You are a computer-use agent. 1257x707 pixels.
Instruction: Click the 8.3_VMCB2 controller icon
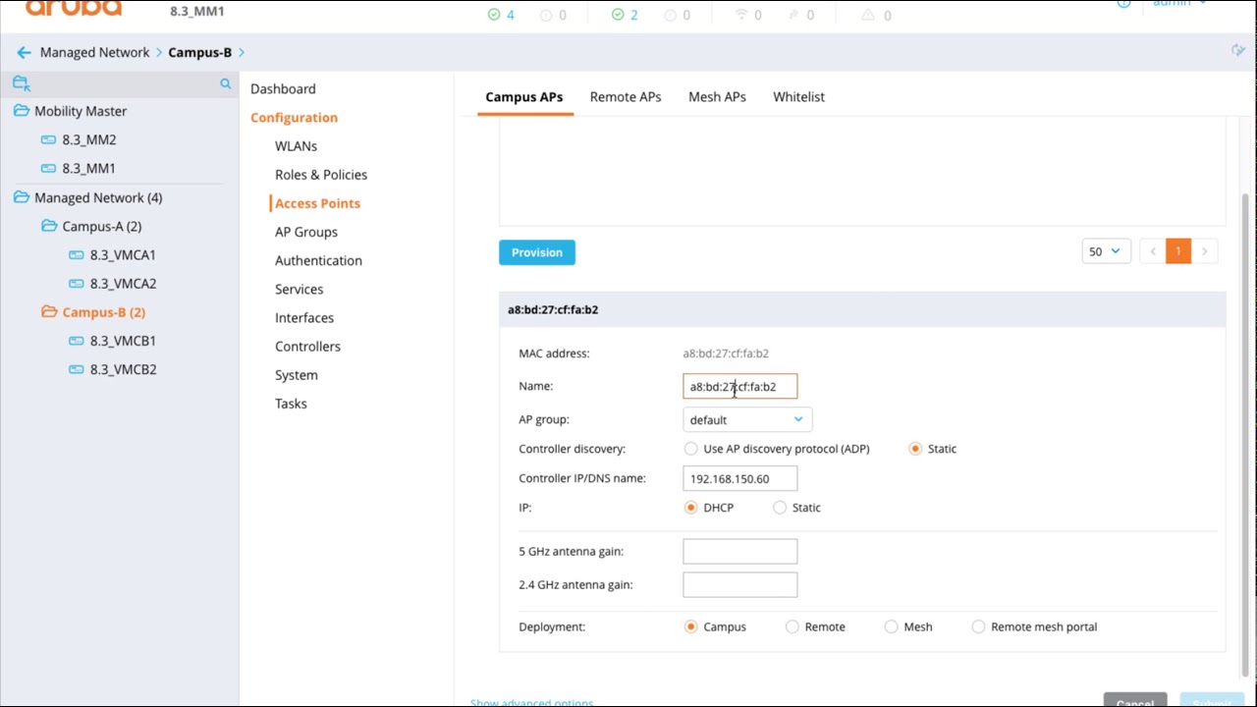[x=77, y=369]
